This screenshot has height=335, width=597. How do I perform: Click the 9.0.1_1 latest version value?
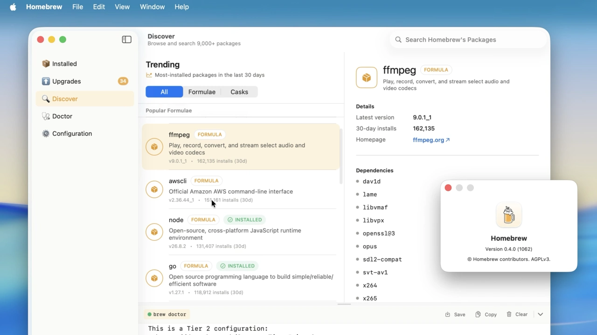click(422, 117)
